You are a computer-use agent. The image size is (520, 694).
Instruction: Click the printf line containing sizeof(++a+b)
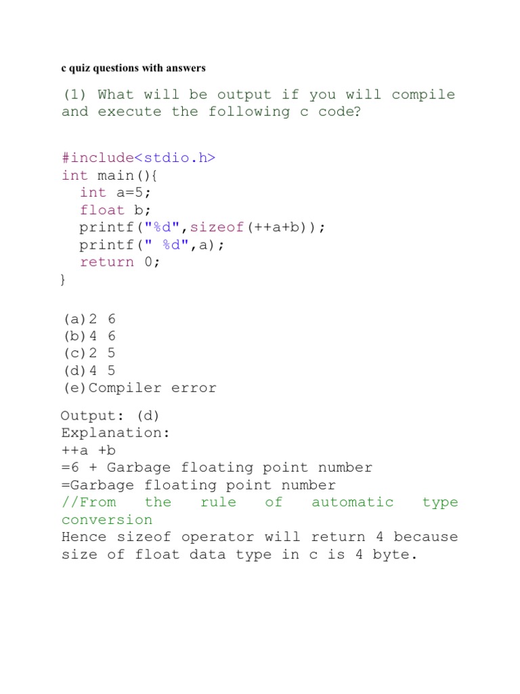coord(202,227)
